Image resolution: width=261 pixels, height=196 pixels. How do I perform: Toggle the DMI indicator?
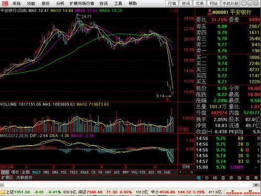coord(46,172)
